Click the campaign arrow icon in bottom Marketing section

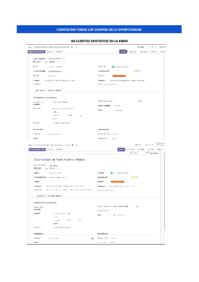(x=92, y=238)
